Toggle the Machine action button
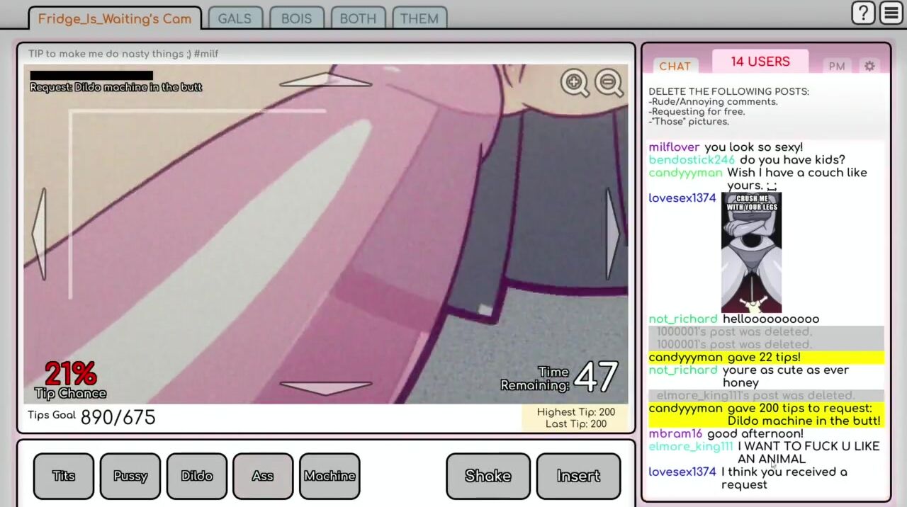This screenshot has height=507, width=907. tap(329, 476)
